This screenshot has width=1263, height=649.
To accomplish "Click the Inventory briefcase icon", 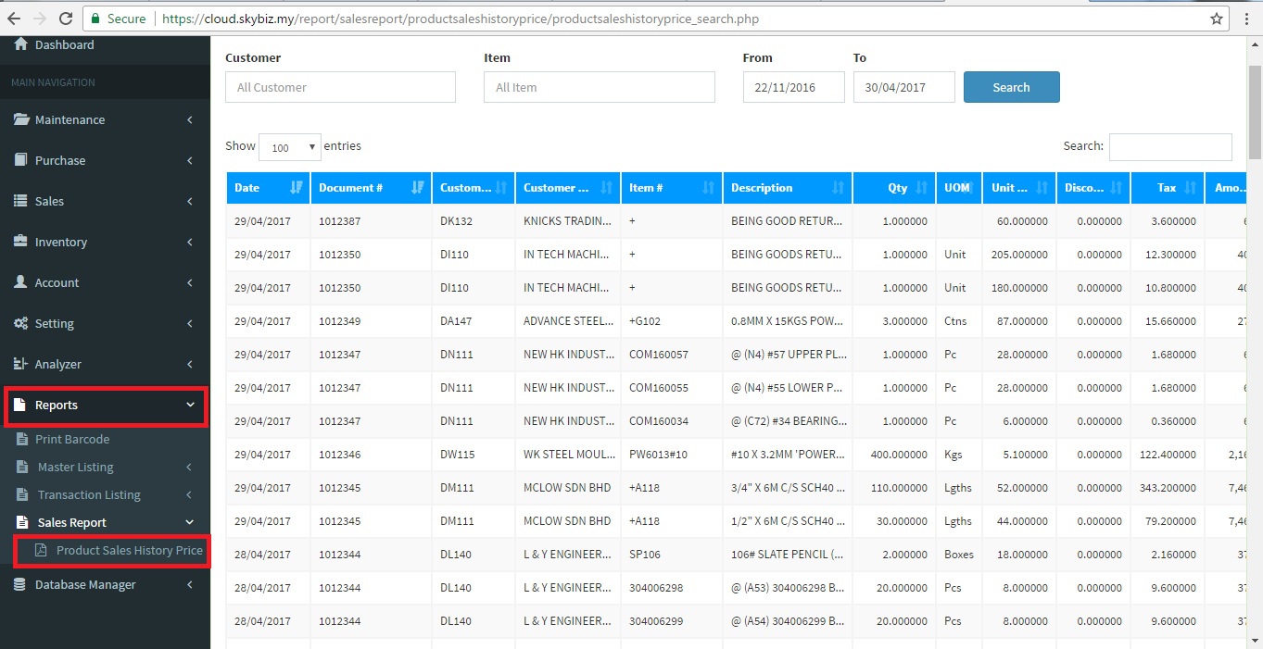I will tap(20, 242).
